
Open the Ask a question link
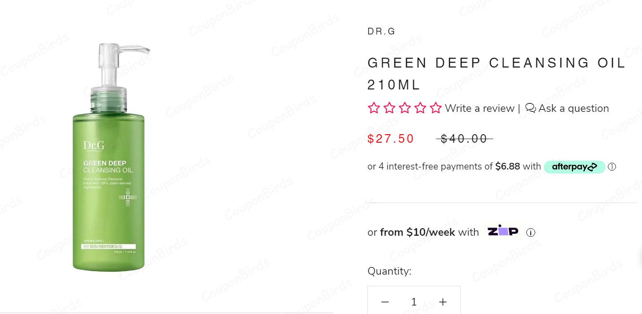click(x=573, y=108)
